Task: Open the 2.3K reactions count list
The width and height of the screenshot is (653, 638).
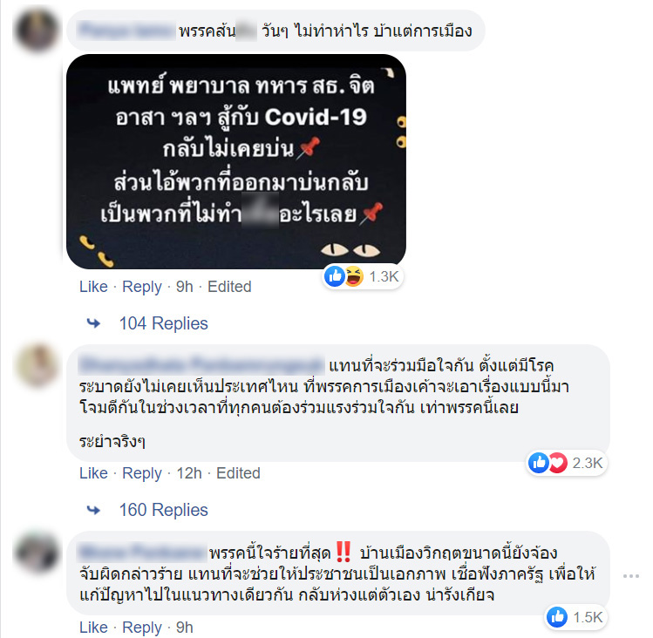Action: coord(588,463)
